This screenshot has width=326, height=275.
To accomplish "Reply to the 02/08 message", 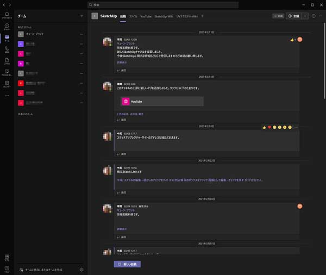I will pos(121,154).
